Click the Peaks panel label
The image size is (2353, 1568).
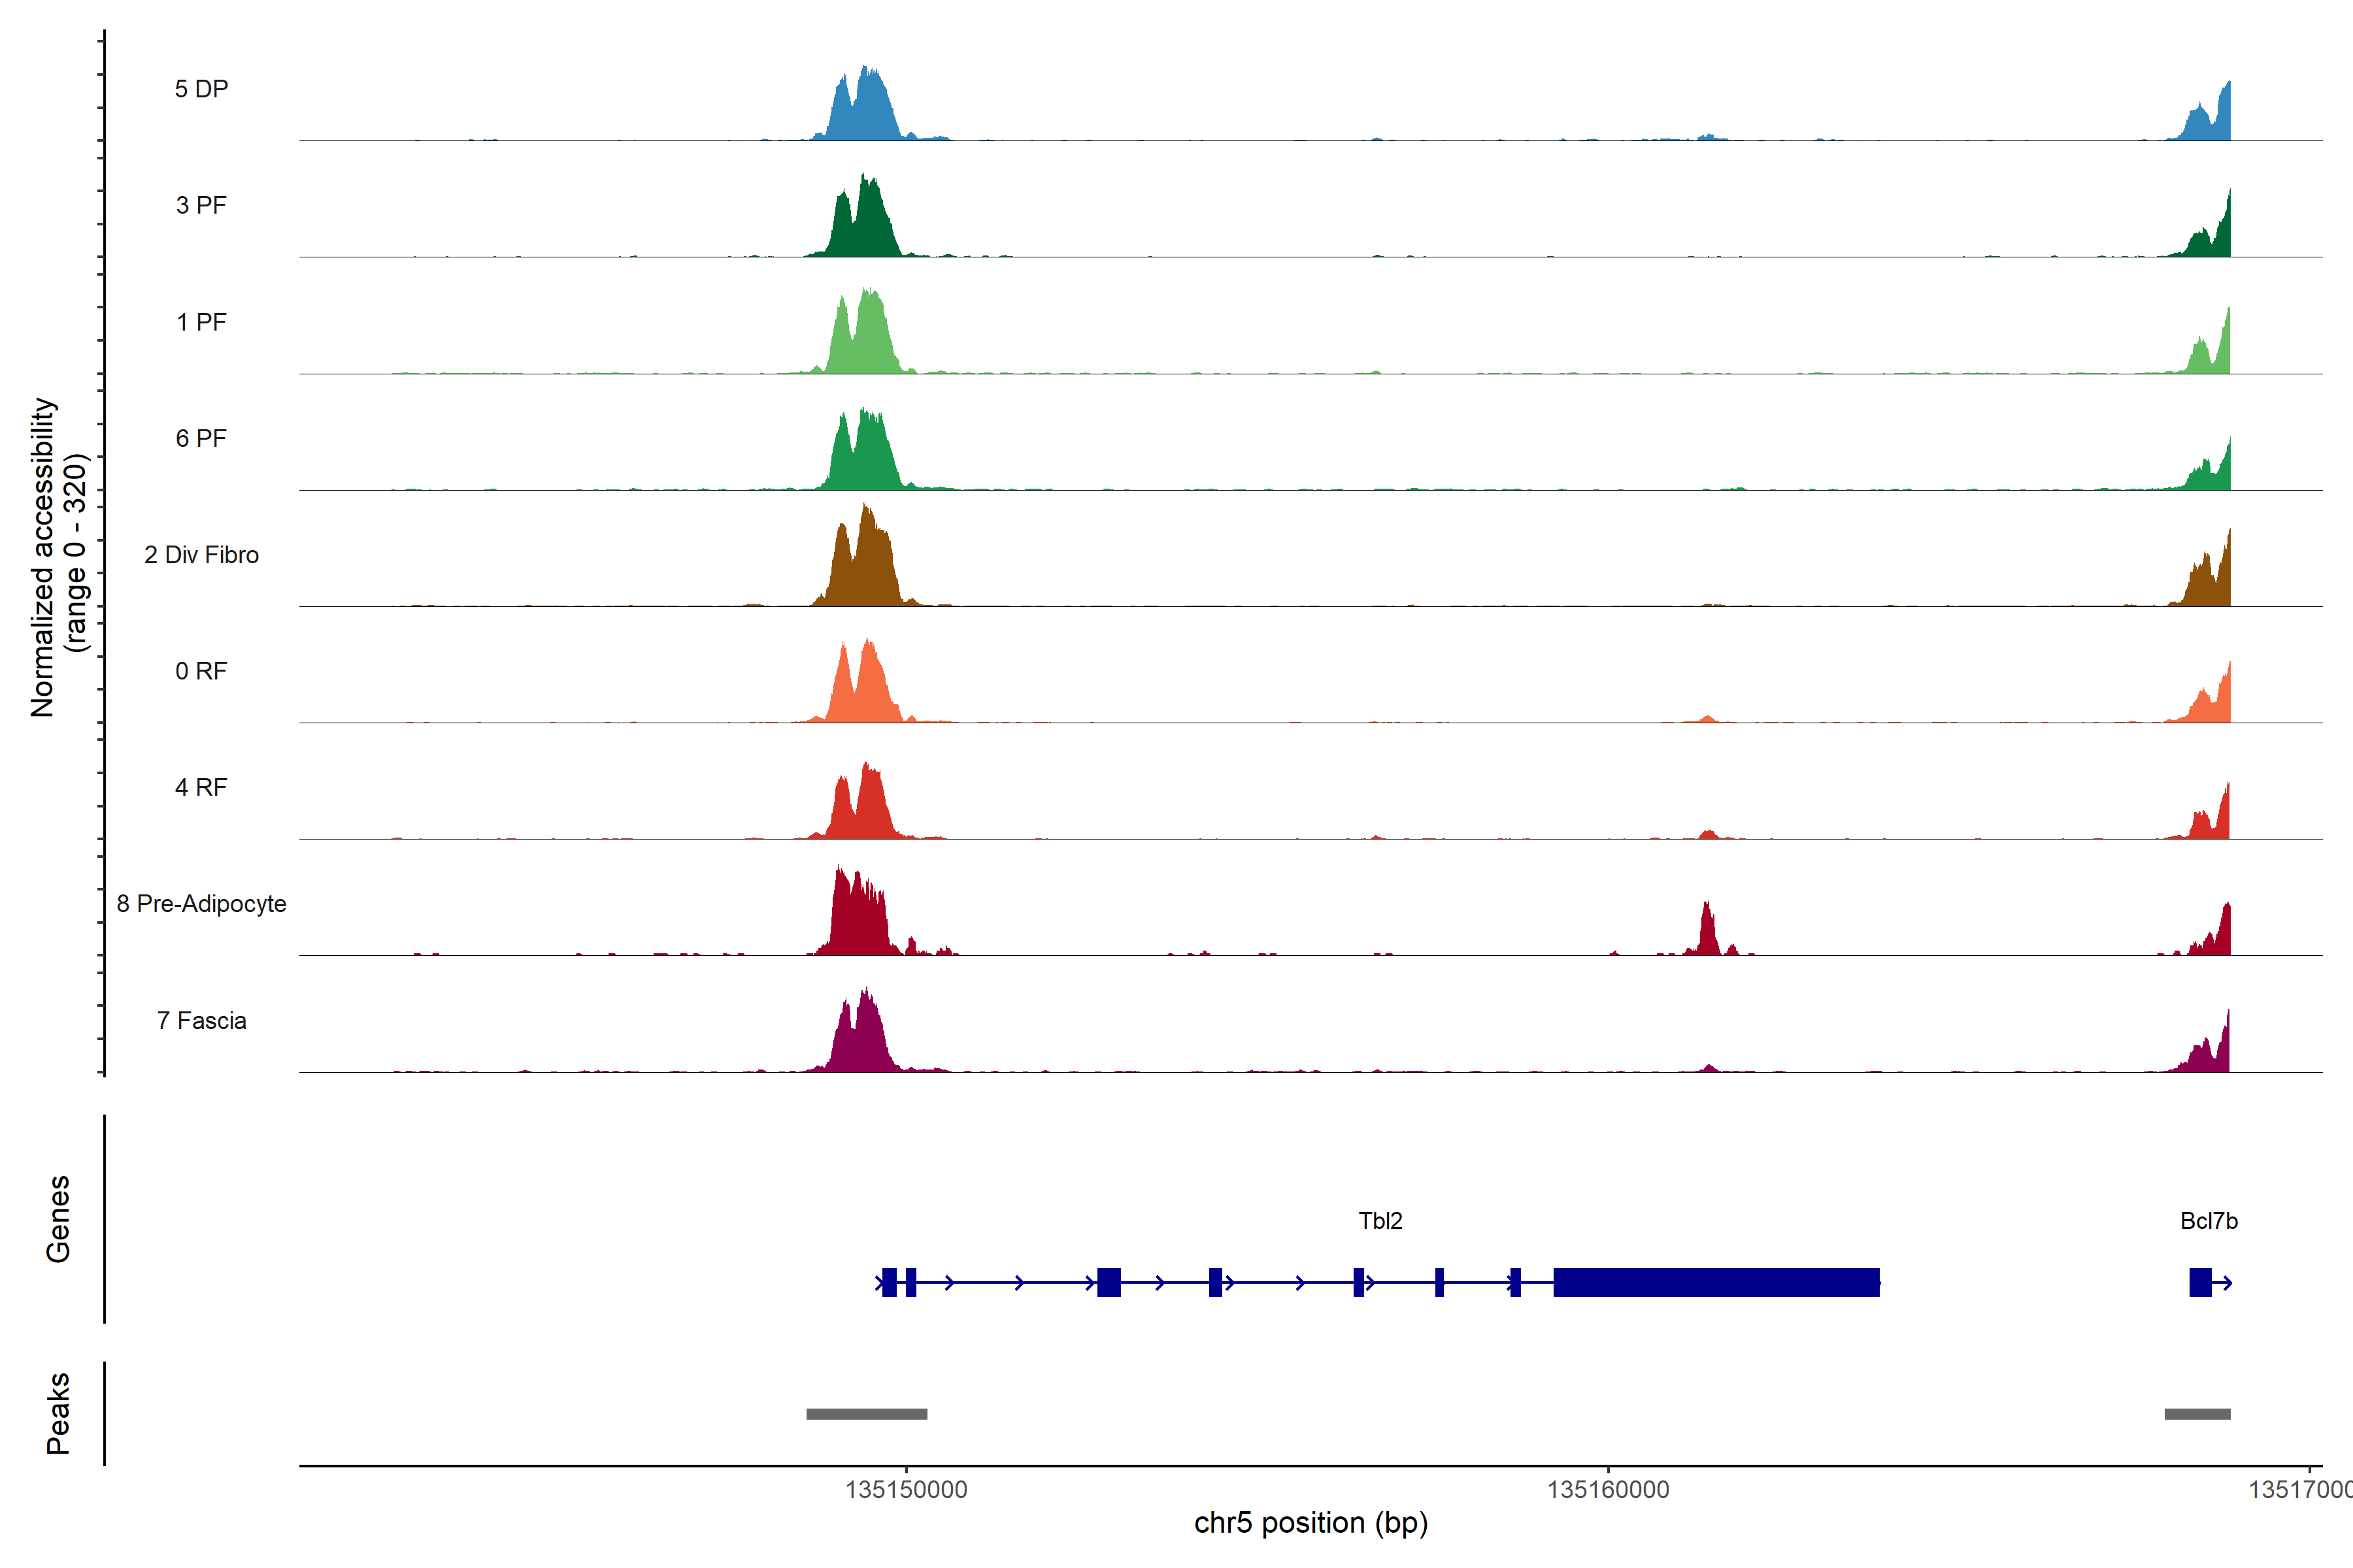[x=58, y=1413]
